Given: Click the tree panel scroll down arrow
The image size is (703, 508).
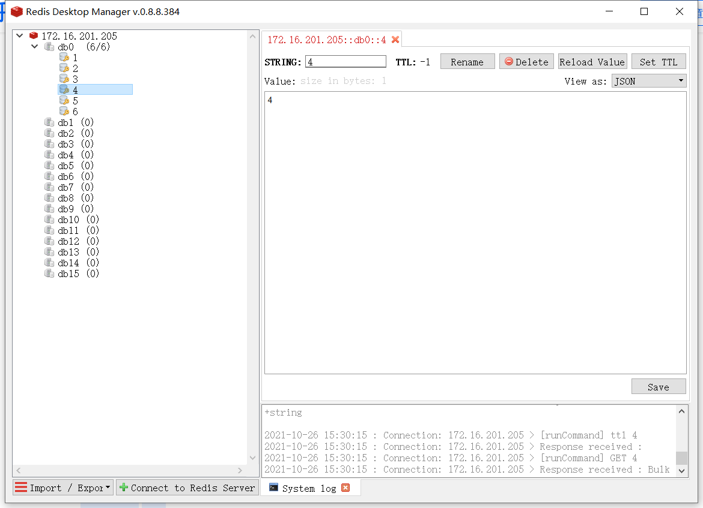Looking at the screenshot, I should pyautogui.click(x=252, y=458).
